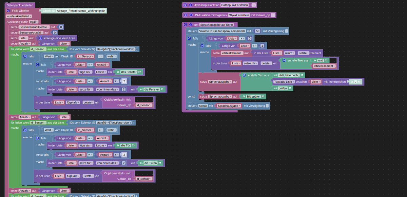Edit the text field 'prüfen'
407x197 pixels.
pyautogui.click(x=283, y=88)
